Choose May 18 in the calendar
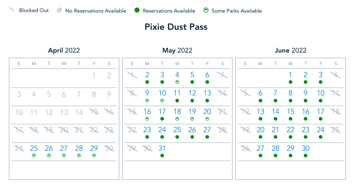Viewport: 356px width, 189px height. (x=177, y=112)
